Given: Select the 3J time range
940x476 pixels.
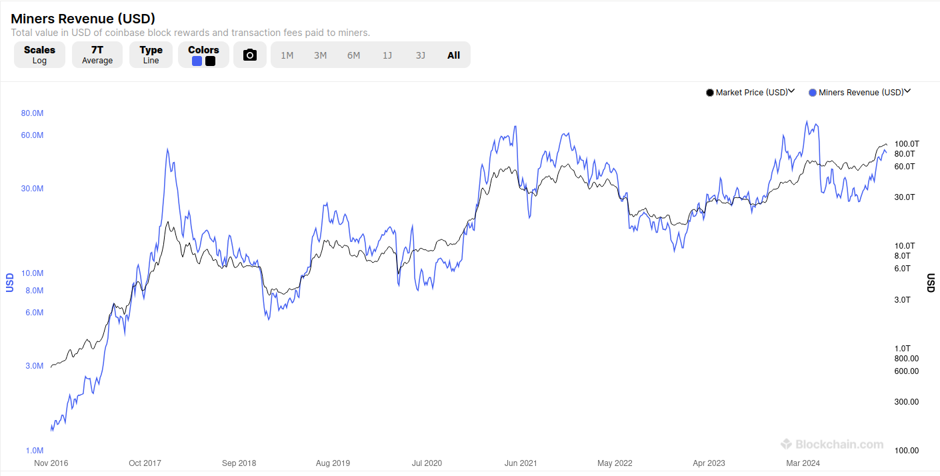Looking at the screenshot, I should click(x=421, y=55).
